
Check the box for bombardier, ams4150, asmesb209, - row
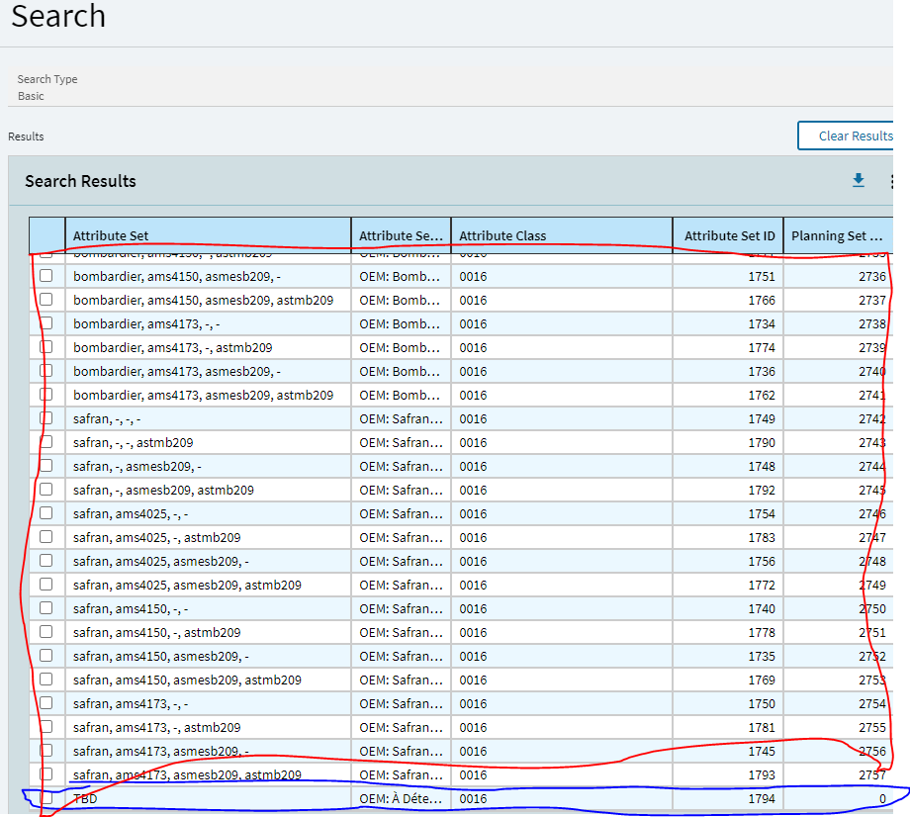pos(45,276)
